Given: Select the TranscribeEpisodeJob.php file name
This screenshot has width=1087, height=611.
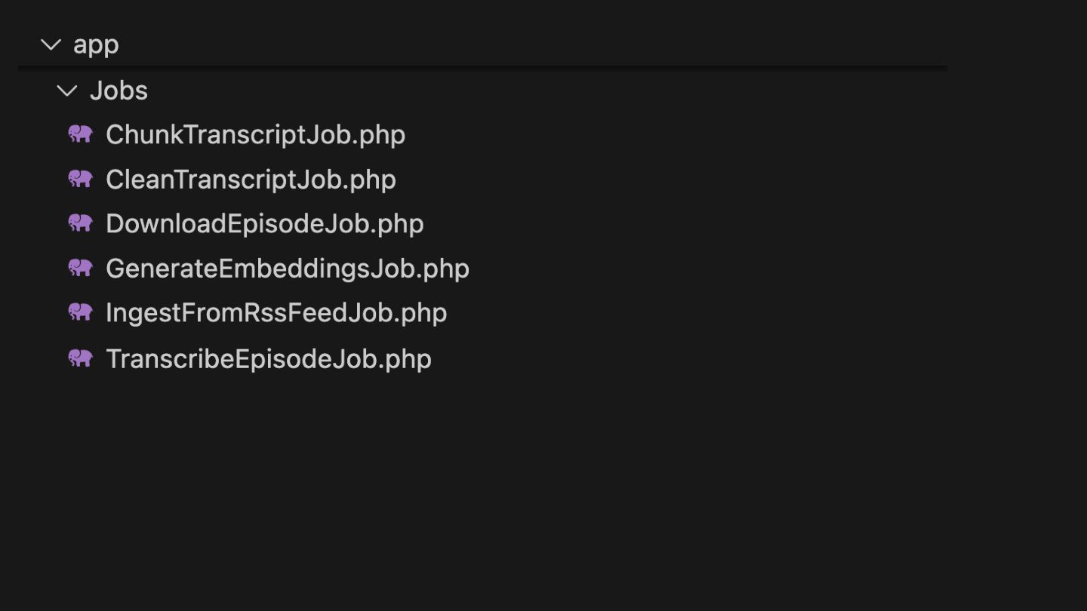Looking at the screenshot, I should pos(268,359).
